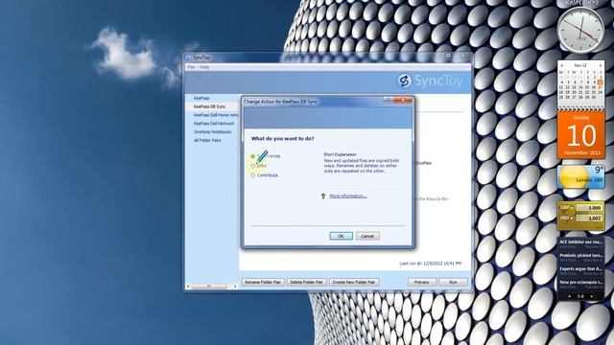Image resolution: width=614 pixels, height=345 pixels.
Task: Select the Echo radio option
Action: click(x=252, y=166)
